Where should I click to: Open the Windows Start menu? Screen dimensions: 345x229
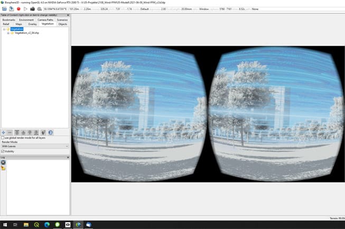click(x=4, y=224)
